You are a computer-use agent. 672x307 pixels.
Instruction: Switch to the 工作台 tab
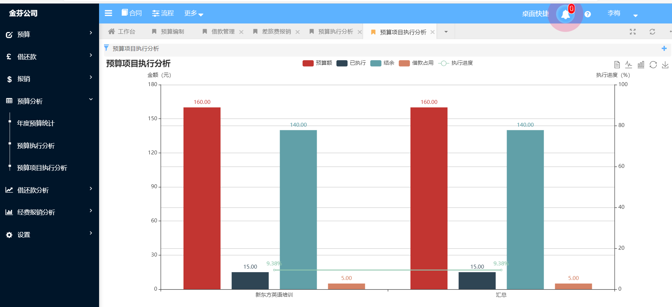pyautogui.click(x=122, y=31)
